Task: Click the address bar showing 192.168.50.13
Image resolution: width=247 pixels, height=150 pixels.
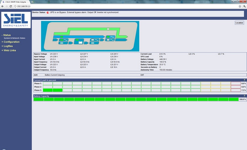Action: pos(126,6)
